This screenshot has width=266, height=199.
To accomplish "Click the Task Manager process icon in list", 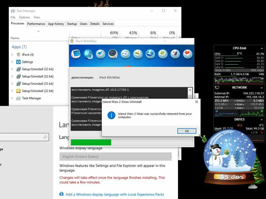I will point(18,98).
